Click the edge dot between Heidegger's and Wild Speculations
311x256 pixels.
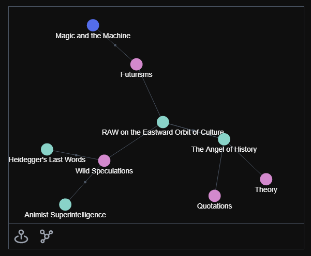coord(76,155)
